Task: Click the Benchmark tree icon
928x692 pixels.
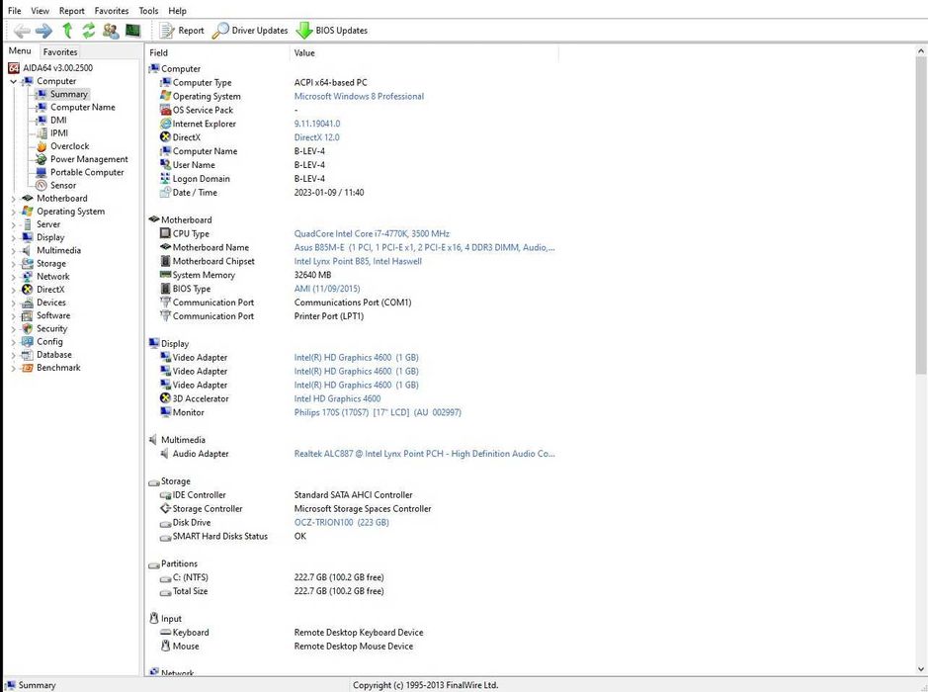Action: (28, 368)
